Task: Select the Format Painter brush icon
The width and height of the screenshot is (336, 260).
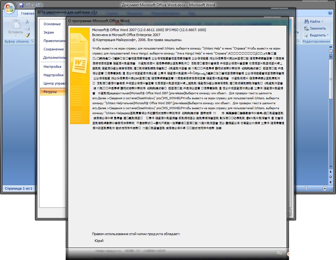Action: pyautogui.click(x=27, y=35)
